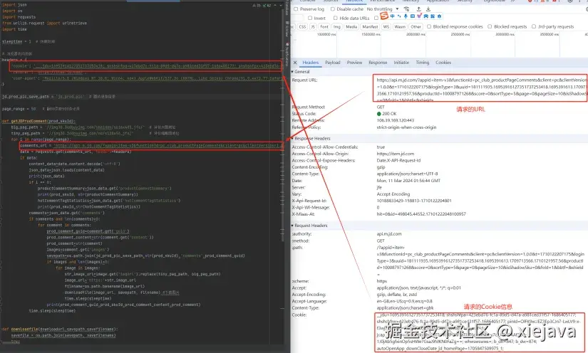The image size is (588, 353).
Task: Switch to the Initiator tab
Action: pyautogui.click(x=401, y=63)
